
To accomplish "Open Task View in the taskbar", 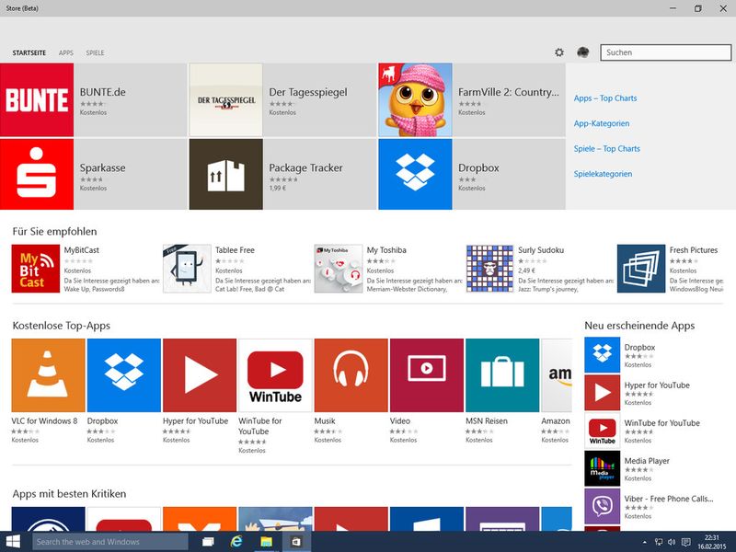I will point(208,542).
